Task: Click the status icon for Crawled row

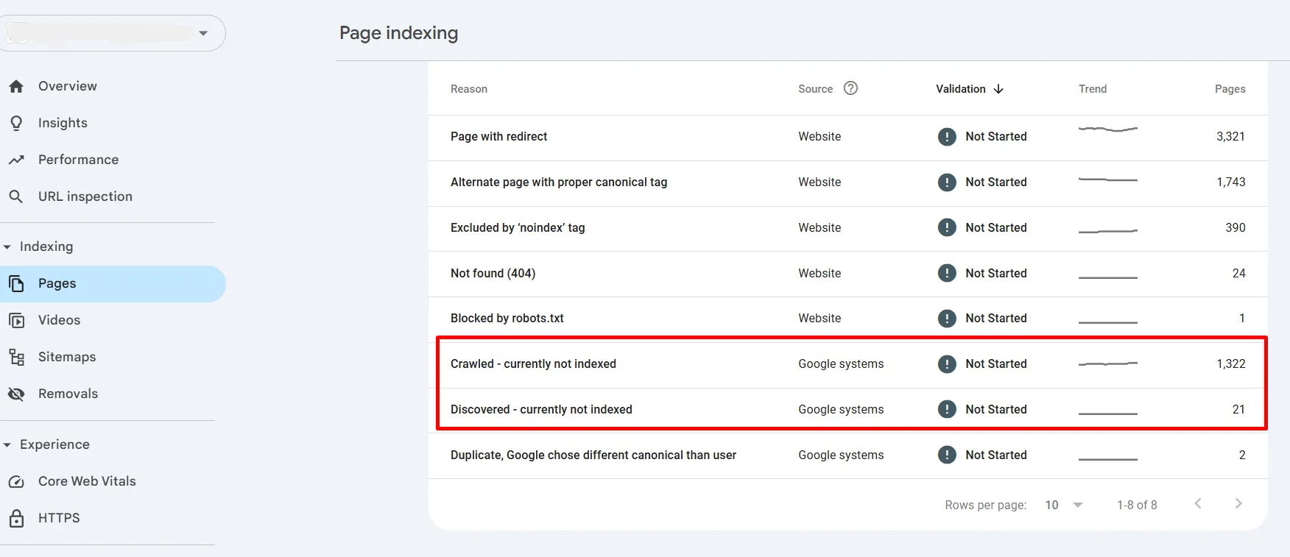Action: tap(947, 364)
